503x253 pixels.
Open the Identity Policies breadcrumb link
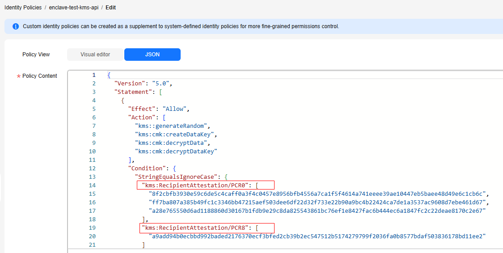[23, 7]
